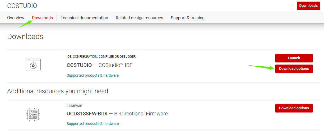Viewport: 324px width, 132px height.
Task: Open Supported products & hardware link under UCD3138FW-BIDI
Action: point(93,124)
